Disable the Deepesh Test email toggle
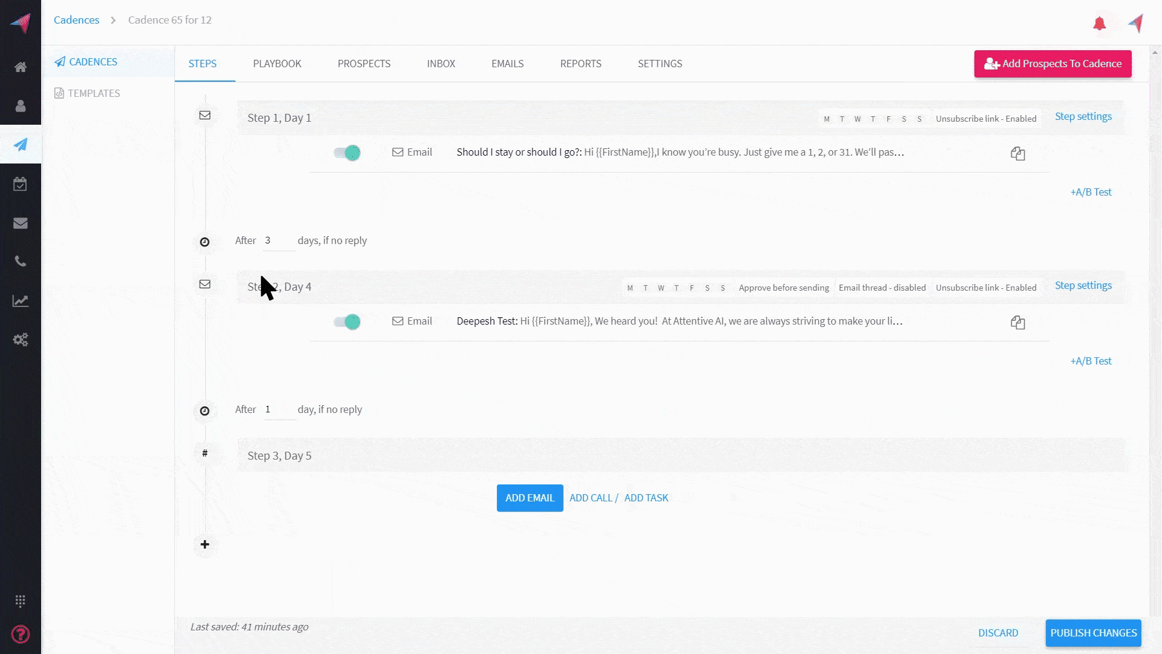The height and width of the screenshot is (654, 1162). [x=347, y=322]
